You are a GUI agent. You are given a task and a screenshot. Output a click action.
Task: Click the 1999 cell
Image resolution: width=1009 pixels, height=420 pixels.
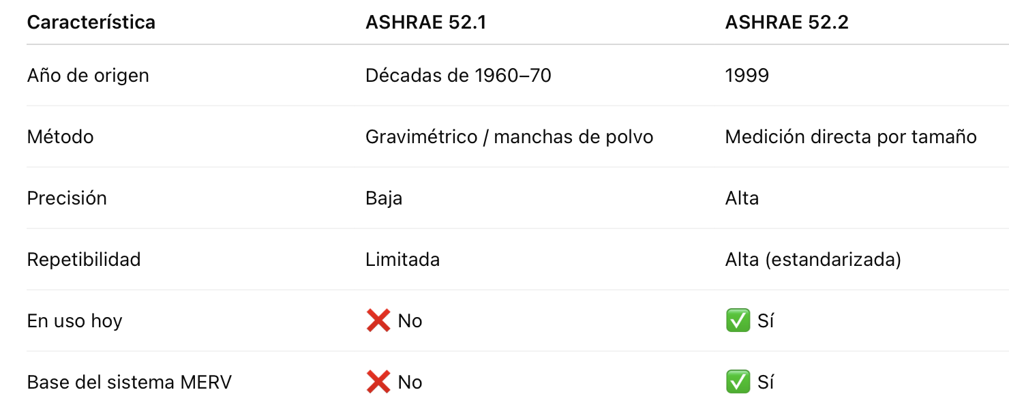tap(747, 75)
